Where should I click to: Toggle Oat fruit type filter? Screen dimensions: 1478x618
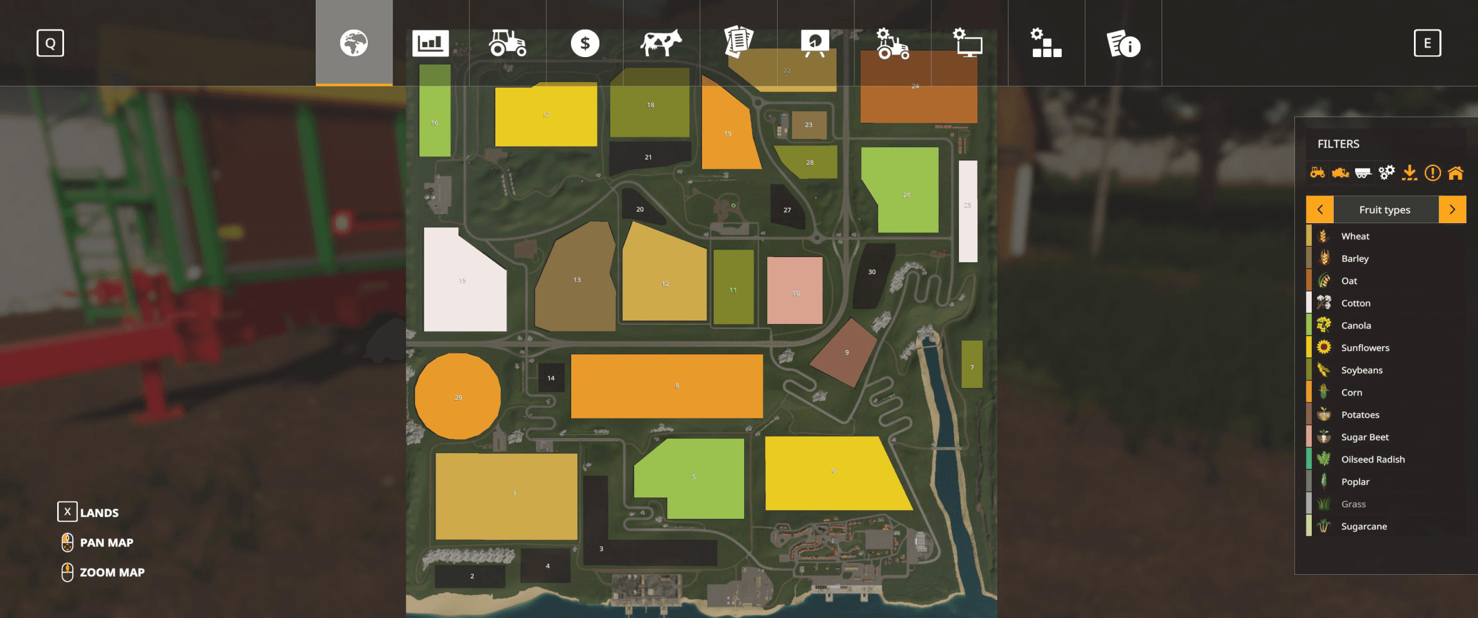(1386, 281)
